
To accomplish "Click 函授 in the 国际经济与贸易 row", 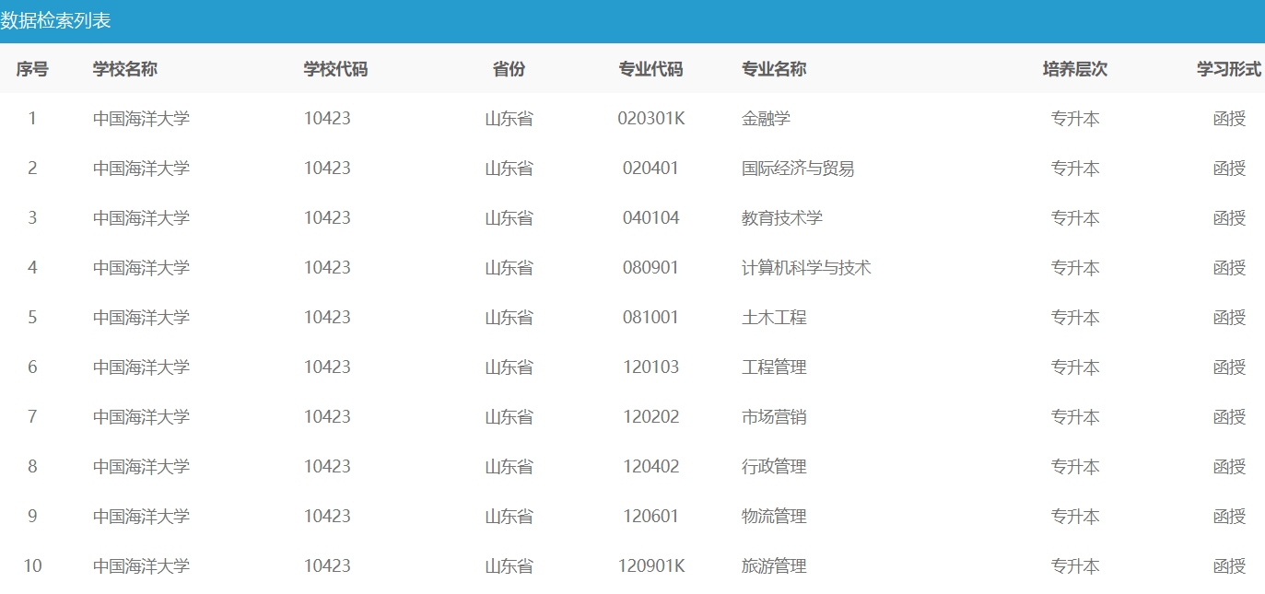I will point(1229,169).
